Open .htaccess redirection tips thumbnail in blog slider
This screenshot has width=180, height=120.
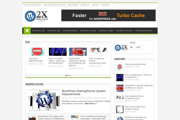coord(37,52)
